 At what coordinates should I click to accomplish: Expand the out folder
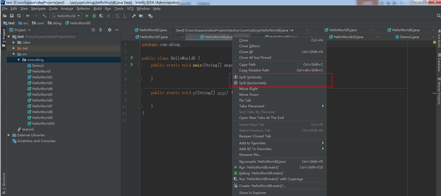click(14, 48)
